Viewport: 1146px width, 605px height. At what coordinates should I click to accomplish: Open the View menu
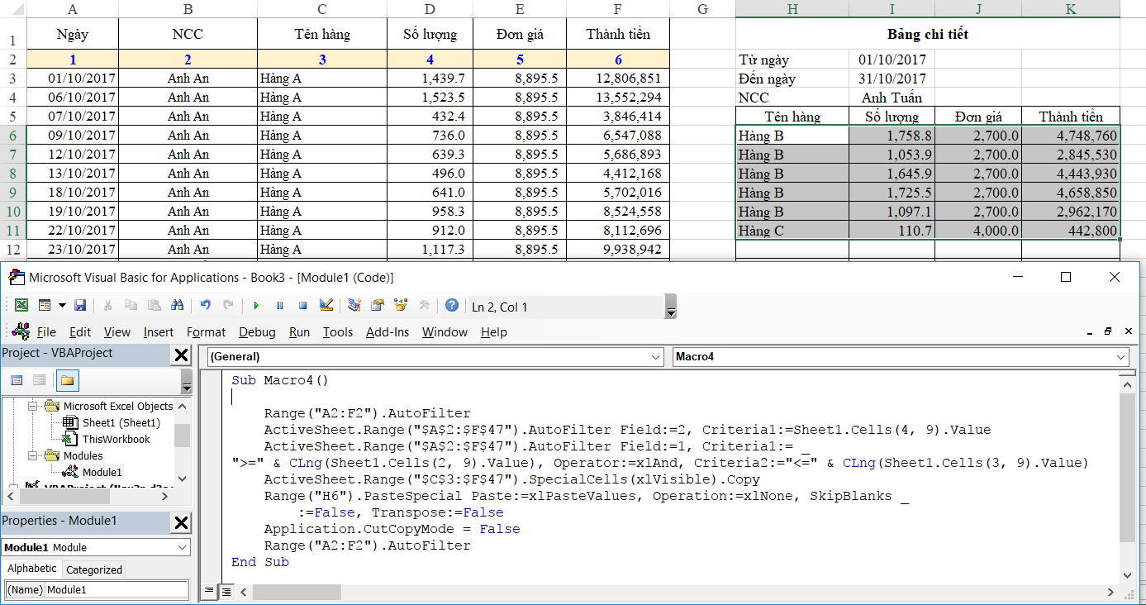[x=117, y=332]
